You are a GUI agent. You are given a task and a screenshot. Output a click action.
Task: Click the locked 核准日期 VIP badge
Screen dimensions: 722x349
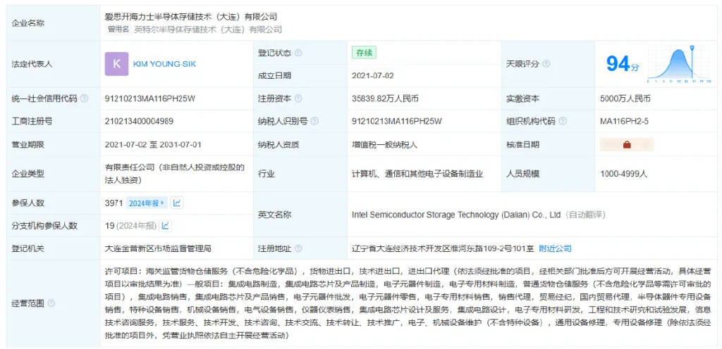[x=626, y=145]
